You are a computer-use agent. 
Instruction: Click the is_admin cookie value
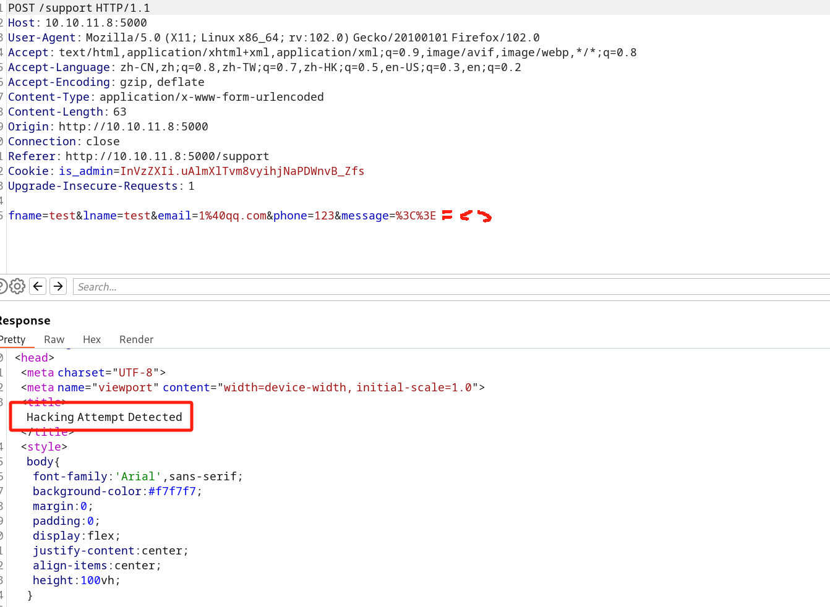click(242, 171)
